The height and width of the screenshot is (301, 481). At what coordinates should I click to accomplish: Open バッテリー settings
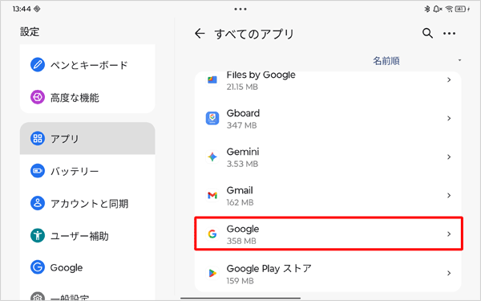point(87,171)
